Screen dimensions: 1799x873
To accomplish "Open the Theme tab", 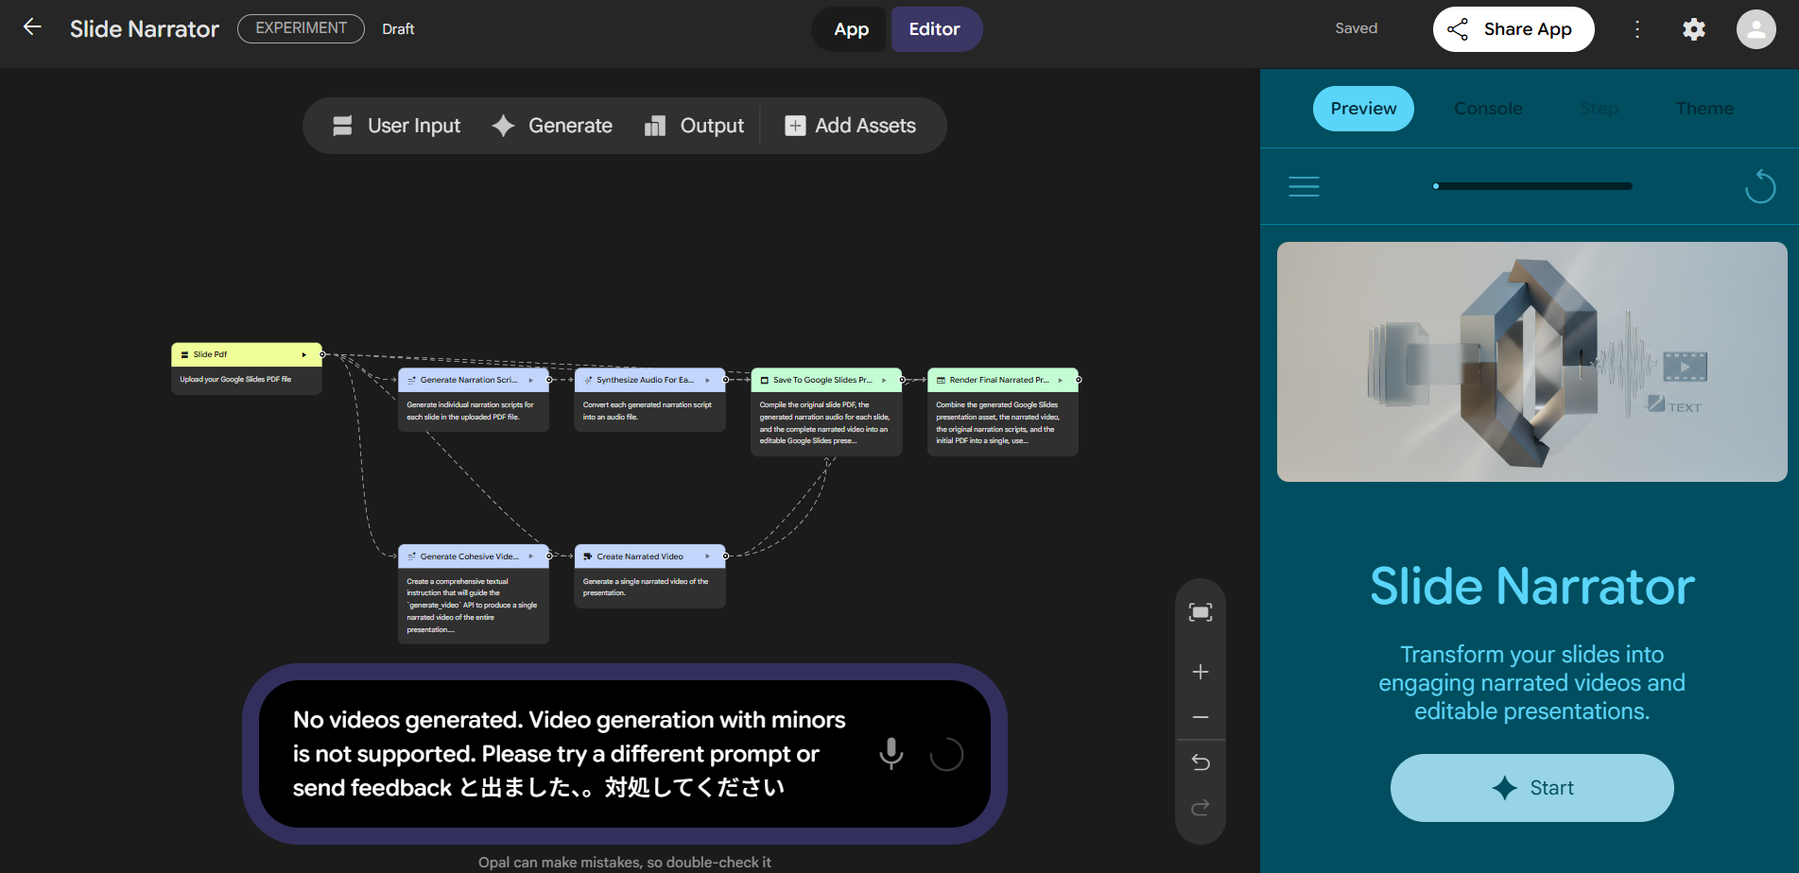I will coord(1704,109).
